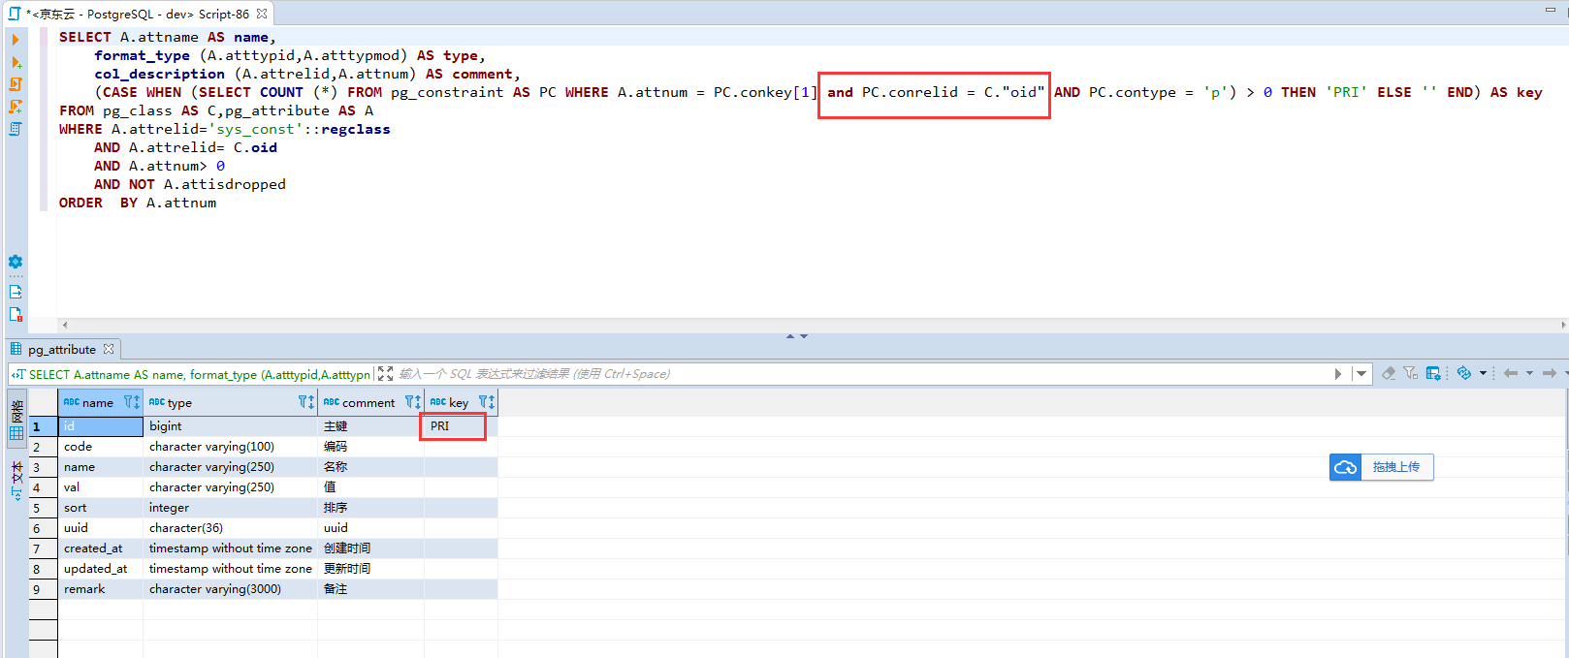The width and height of the screenshot is (1569, 658).
Task: Click the export output page icon
Action: point(16,292)
